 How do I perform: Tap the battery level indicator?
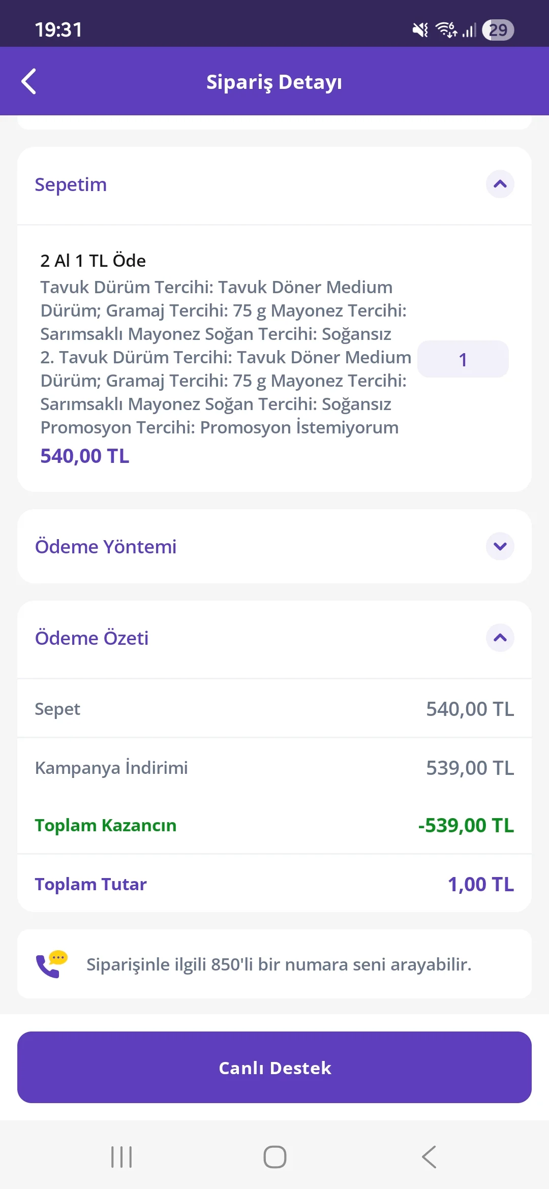tap(498, 30)
